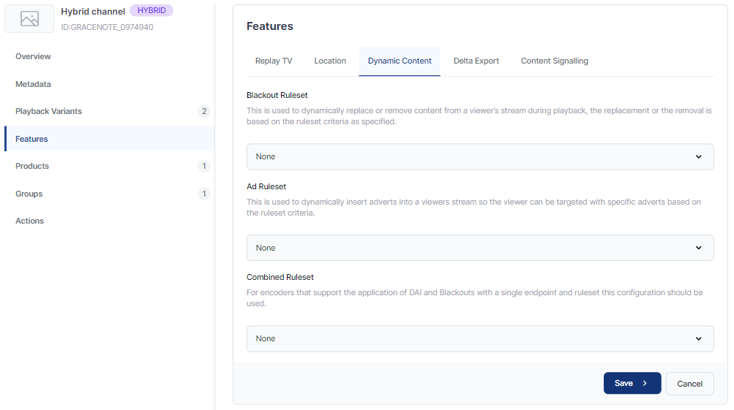Image resolution: width=734 pixels, height=410 pixels.
Task: Open the Delta Export tab
Action: pos(476,61)
